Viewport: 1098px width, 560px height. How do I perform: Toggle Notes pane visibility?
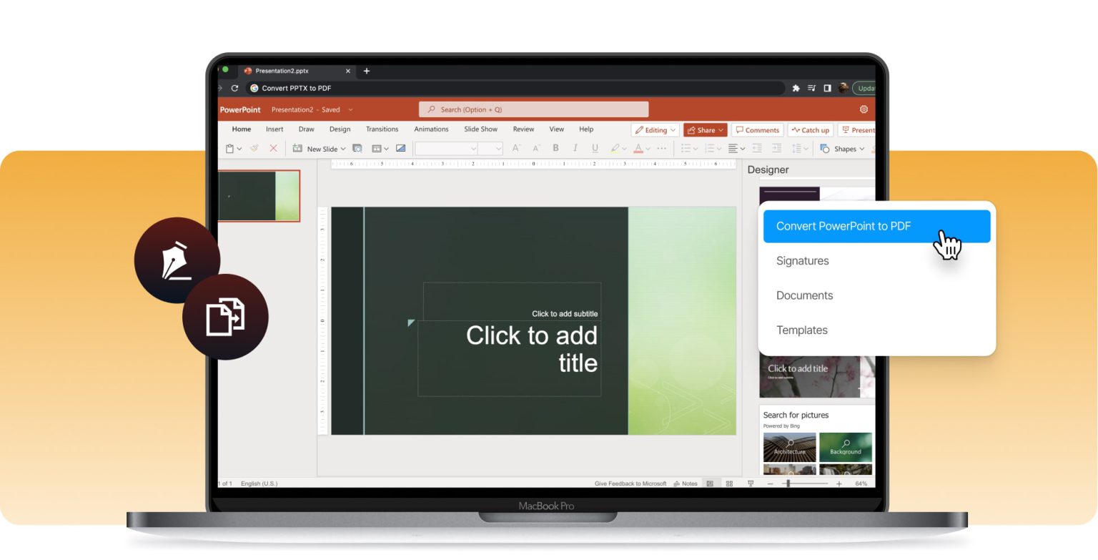(687, 483)
